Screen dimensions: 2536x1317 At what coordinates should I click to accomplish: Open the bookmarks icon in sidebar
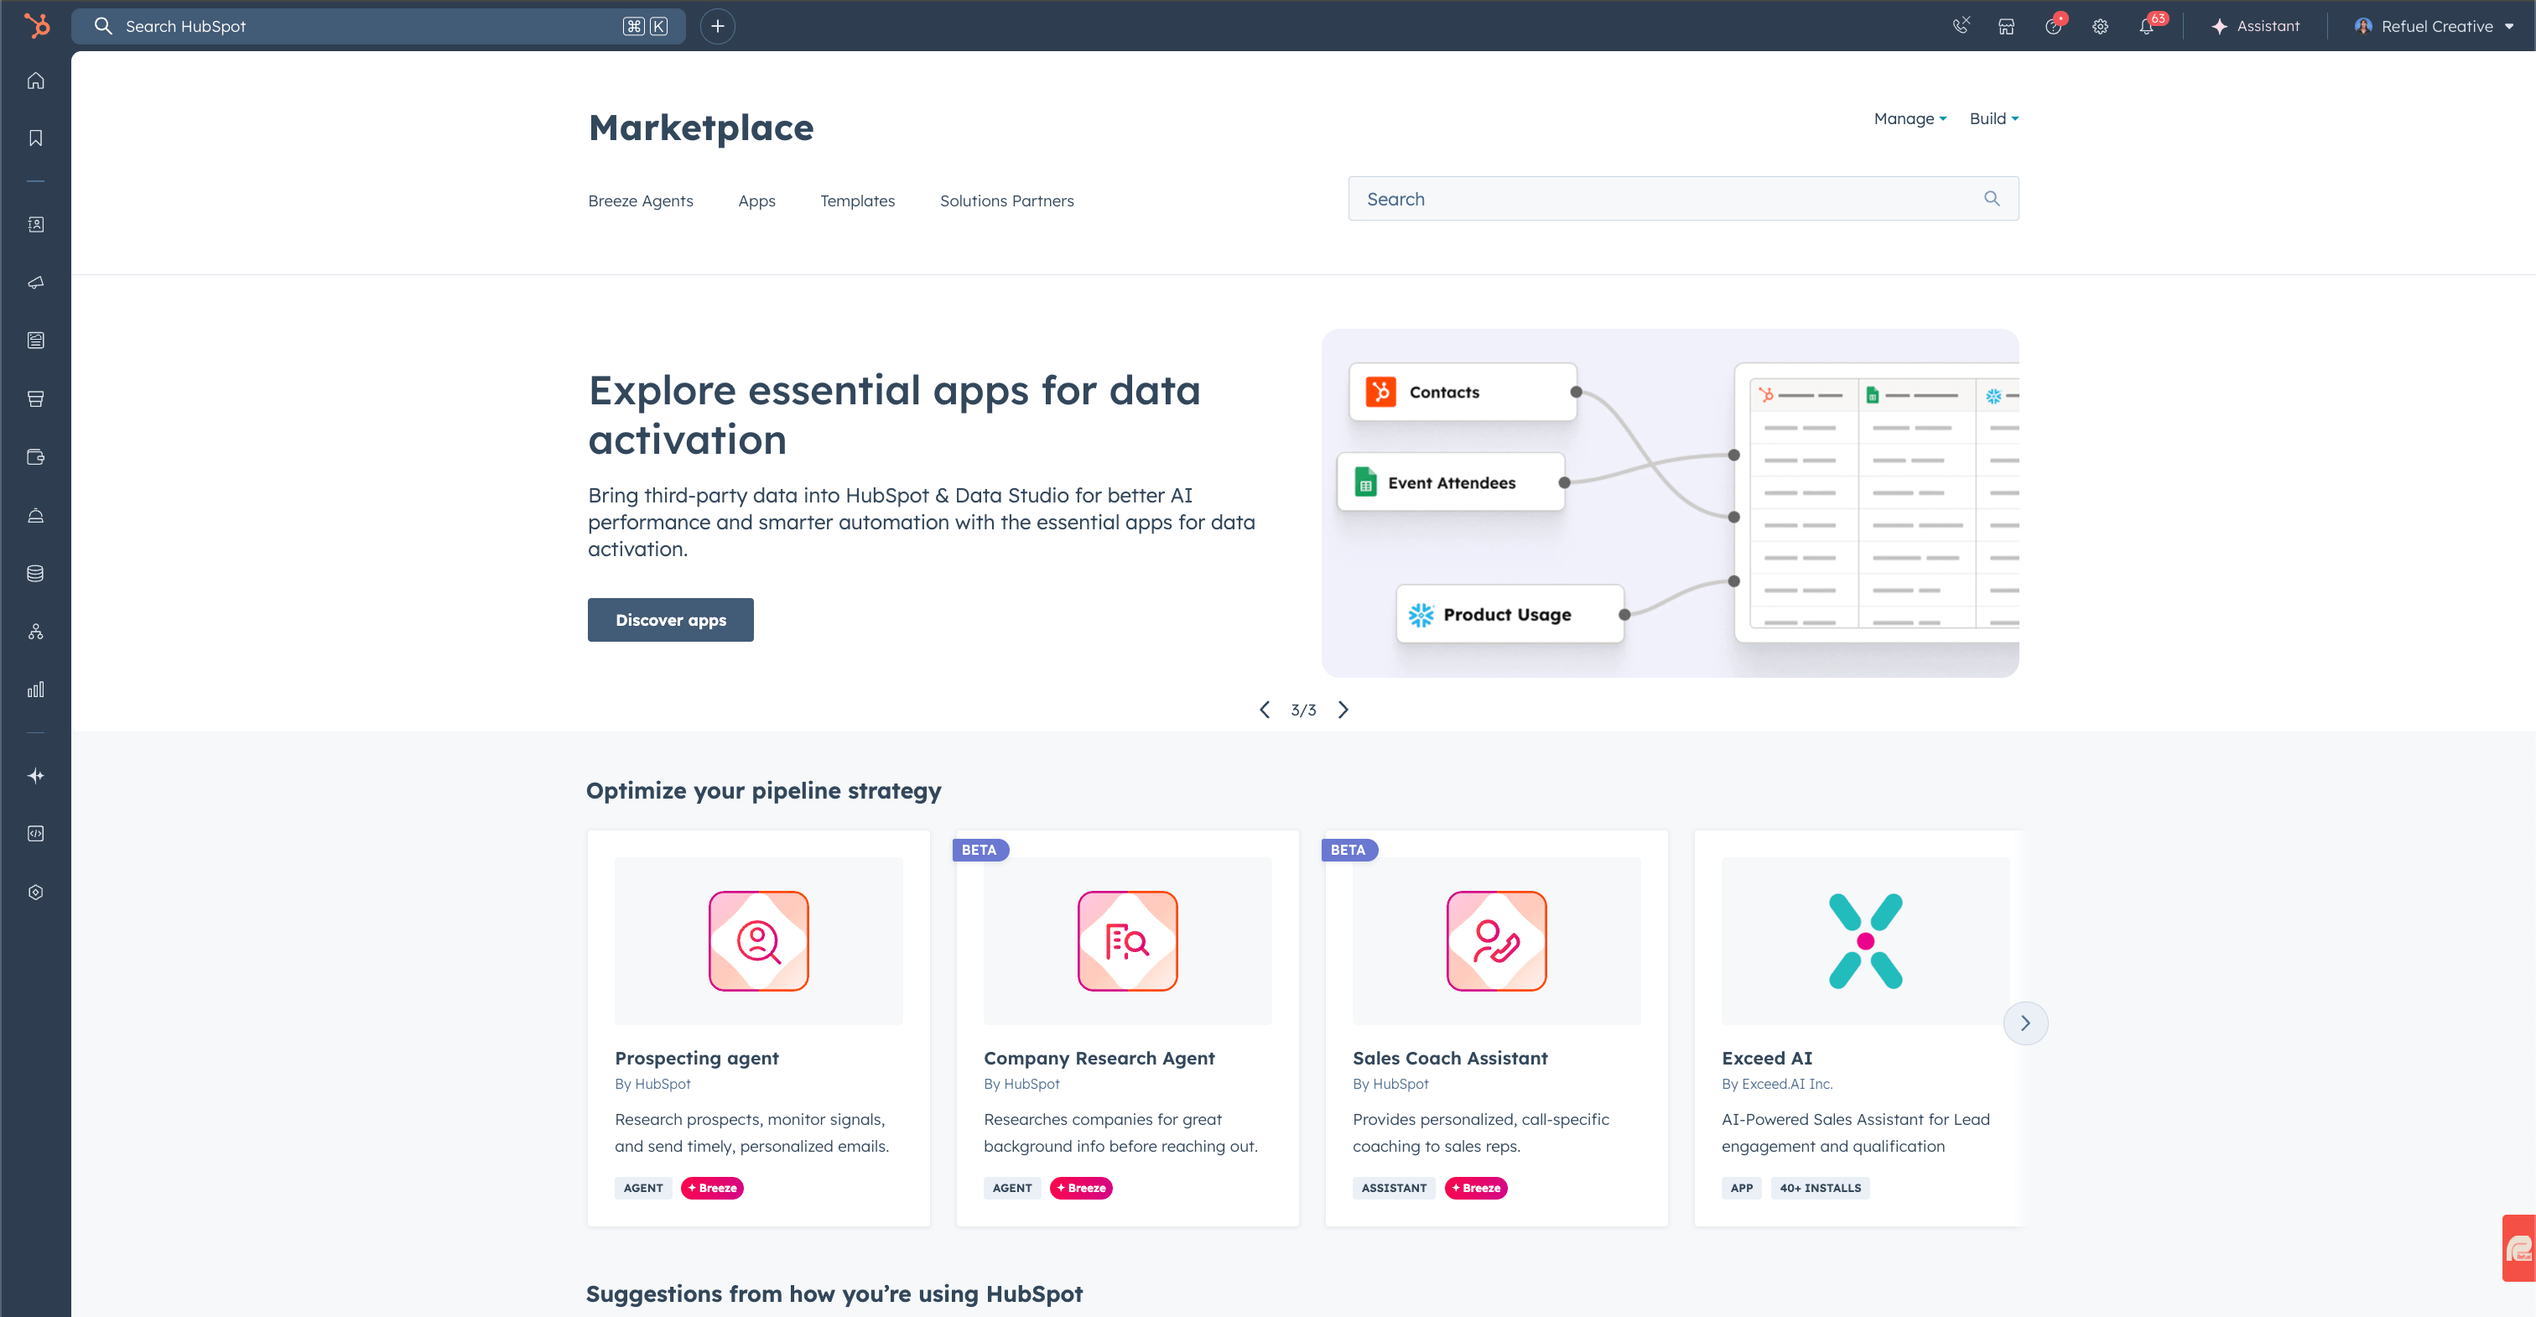click(x=36, y=138)
